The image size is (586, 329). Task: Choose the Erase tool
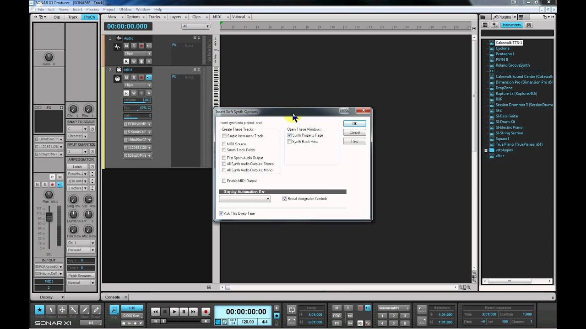point(96,310)
